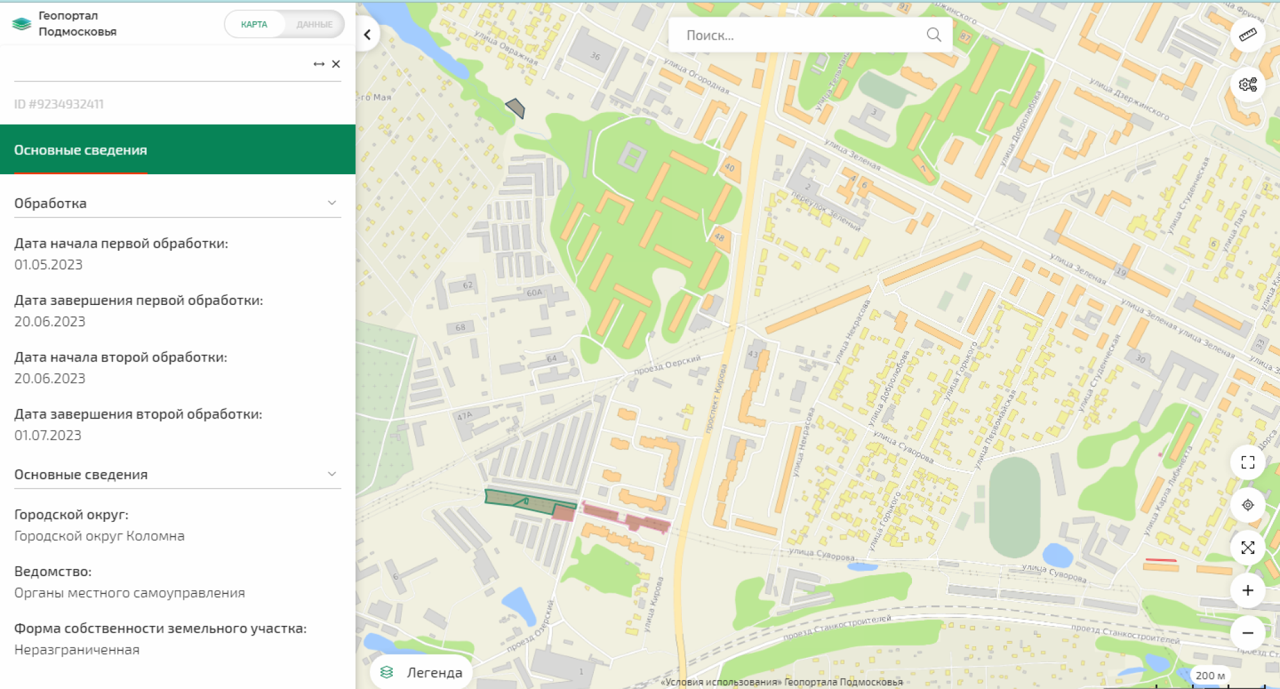The width and height of the screenshot is (1280, 689).
Task: Click the search magnifier icon
Action: (934, 35)
